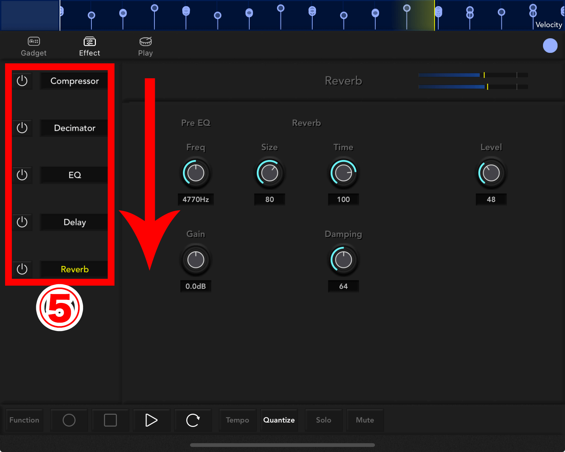Click the Pre EQ Freq knob
This screenshot has width=565, height=452.
[x=196, y=173]
